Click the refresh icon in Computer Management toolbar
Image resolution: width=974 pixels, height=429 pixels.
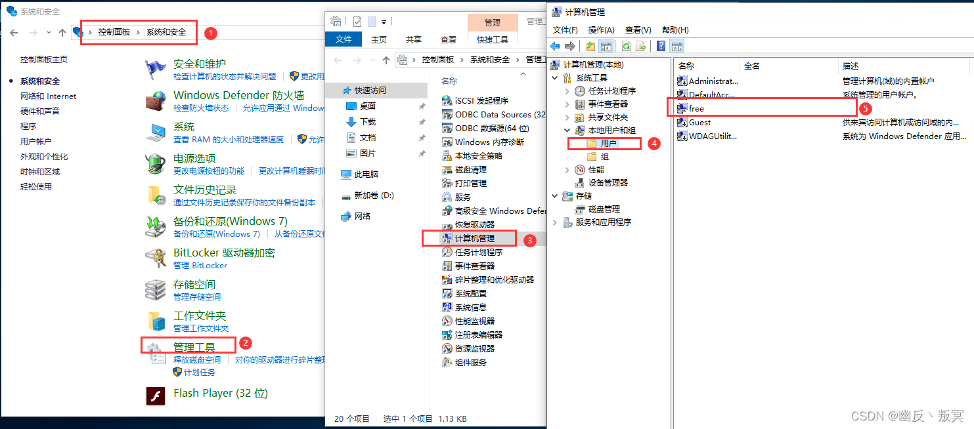[x=627, y=46]
